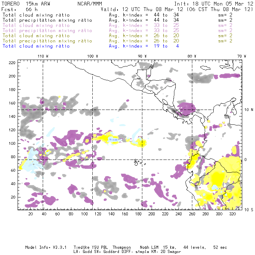The width and height of the screenshot is (255, 255).
Task: Select the '10 S' latitude label
Action: tap(249, 210)
